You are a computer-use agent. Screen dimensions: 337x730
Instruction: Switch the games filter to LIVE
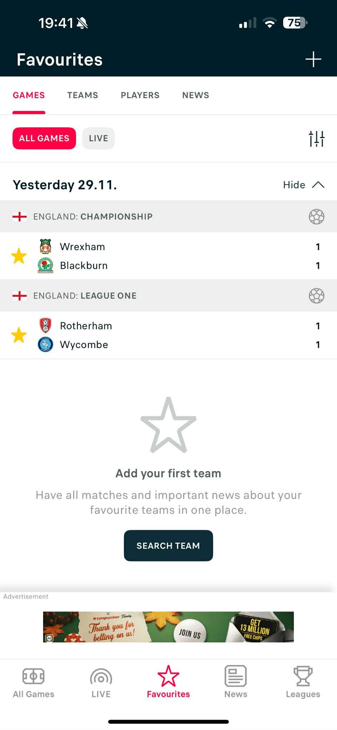click(98, 138)
